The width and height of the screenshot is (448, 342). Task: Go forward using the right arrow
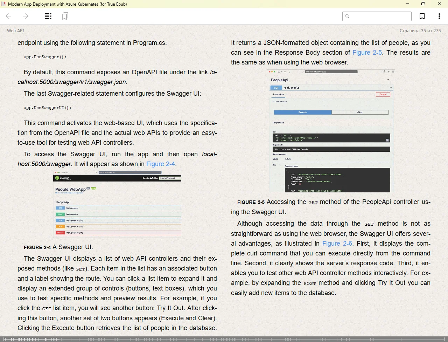pos(26,16)
